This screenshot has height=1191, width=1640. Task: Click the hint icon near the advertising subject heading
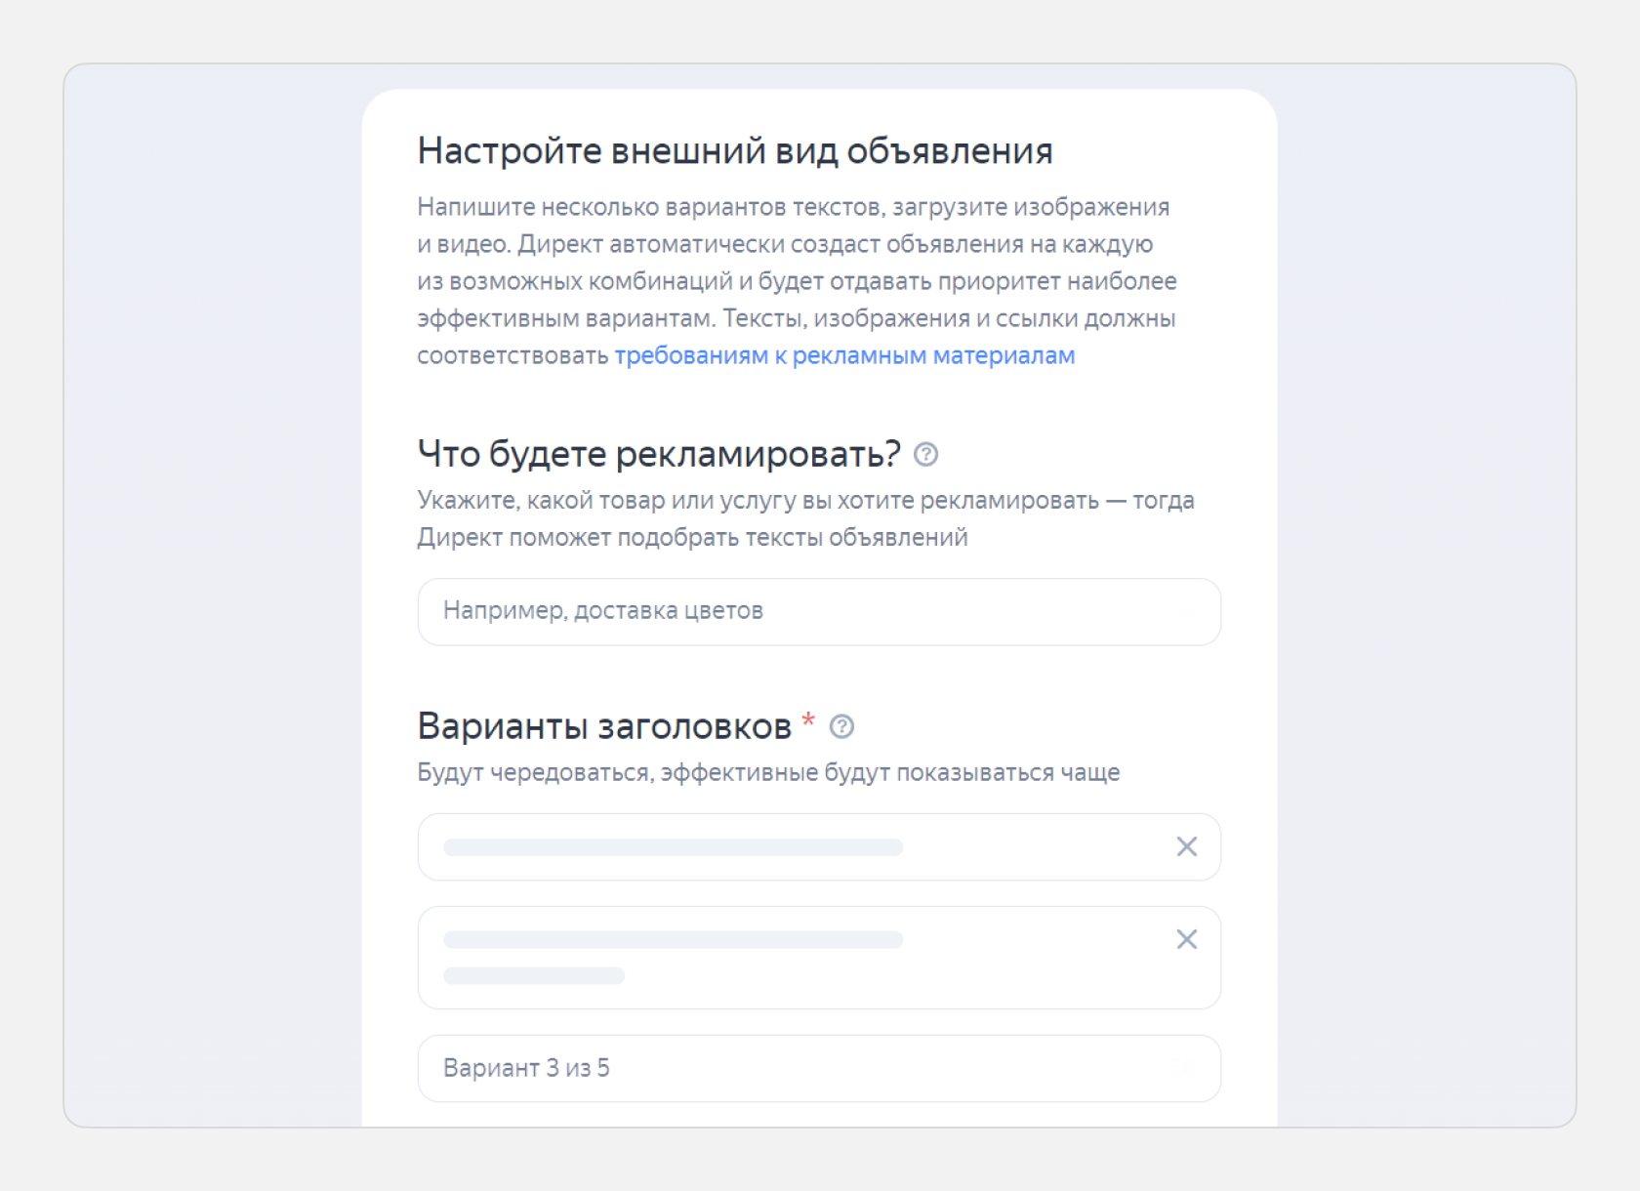coord(926,454)
